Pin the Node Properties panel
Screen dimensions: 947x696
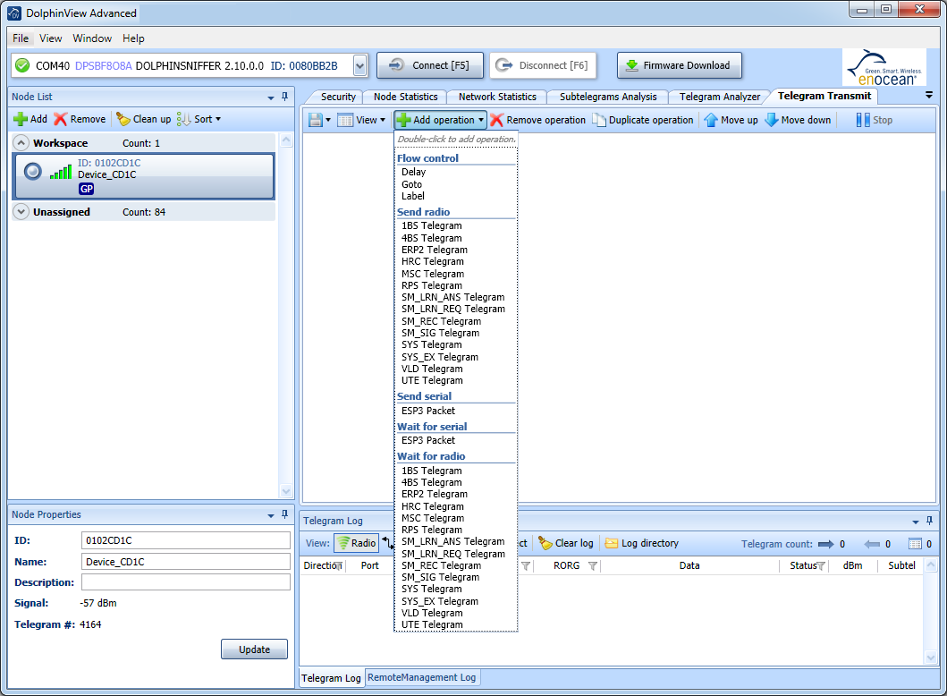[285, 514]
